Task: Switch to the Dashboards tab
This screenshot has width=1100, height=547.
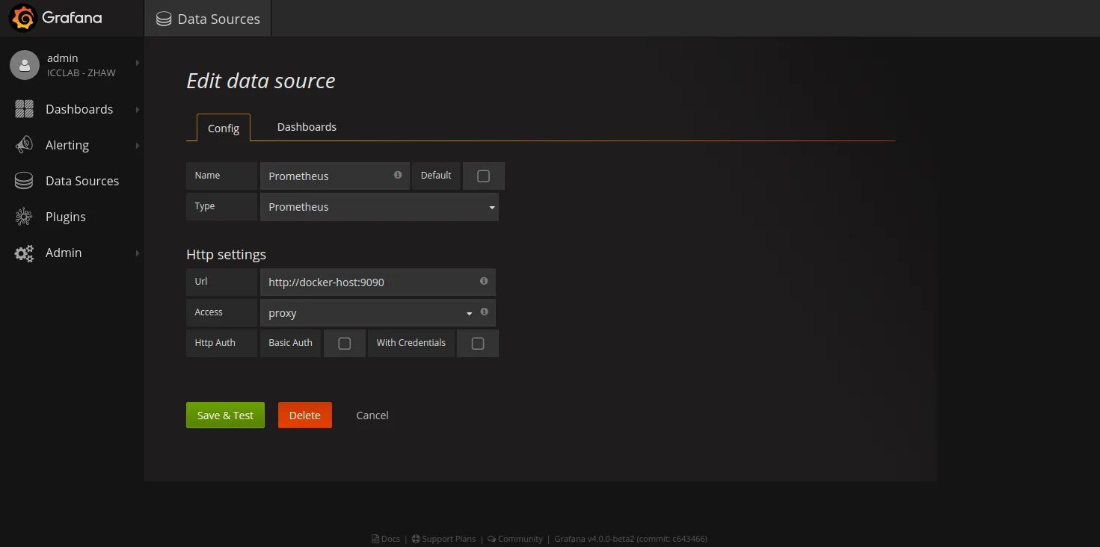Action: [307, 127]
